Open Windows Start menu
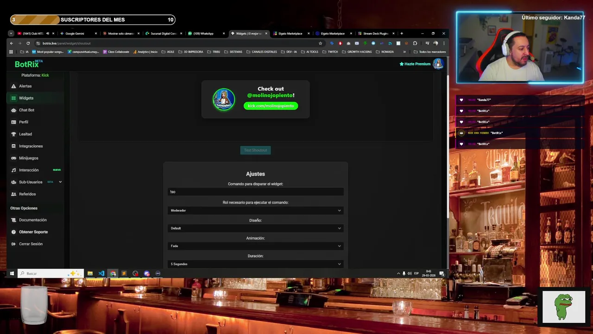 click(x=12, y=273)
